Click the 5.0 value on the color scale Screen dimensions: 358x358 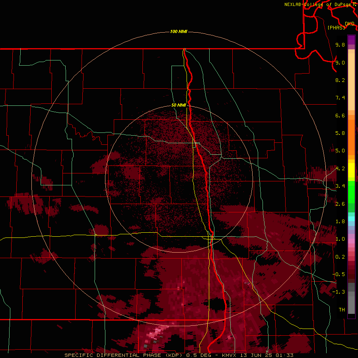340,151
